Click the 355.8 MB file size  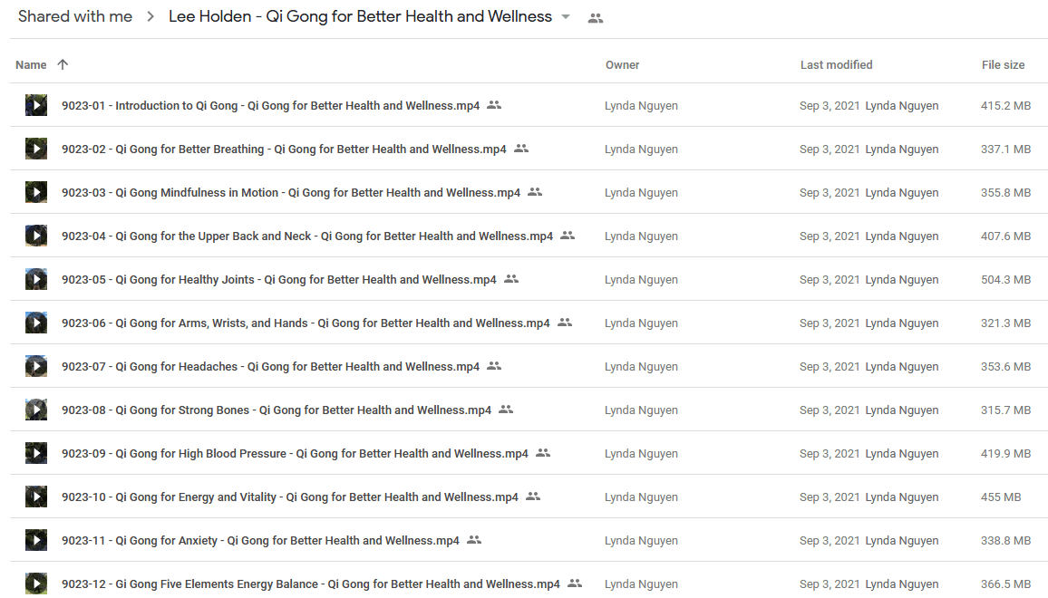pyautogui.click(x=1006, y=192)
